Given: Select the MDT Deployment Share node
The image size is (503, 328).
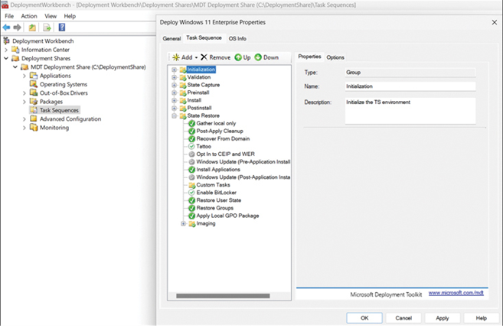Looking at the screenshot, I should coord(88,67).
